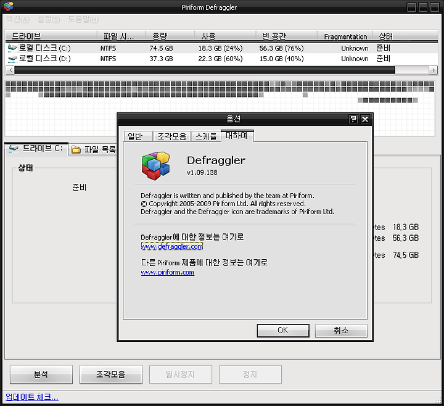Open the 파일 목록 tab in the main window
444x406 pixels.
click(94, 149)
